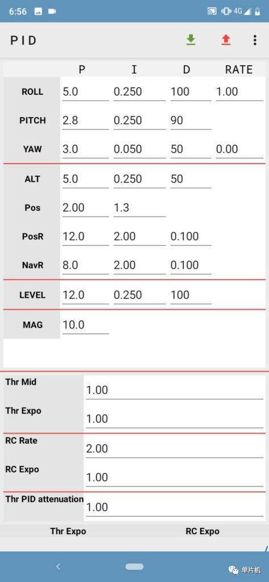Image resolution: width=269 pixels, height=582 pixels.
Task: Edit the Pos I value 1.3
Action: [139, 207]
